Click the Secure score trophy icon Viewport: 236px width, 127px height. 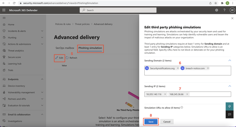[x=4, y=57]
